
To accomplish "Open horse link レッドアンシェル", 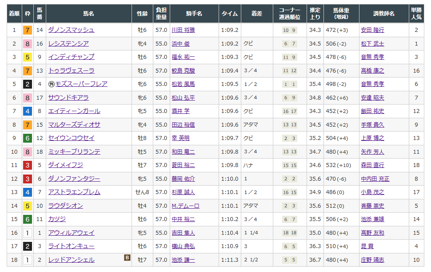I will point(71,260).
